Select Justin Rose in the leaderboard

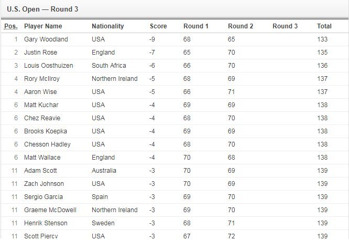[41, 53]
